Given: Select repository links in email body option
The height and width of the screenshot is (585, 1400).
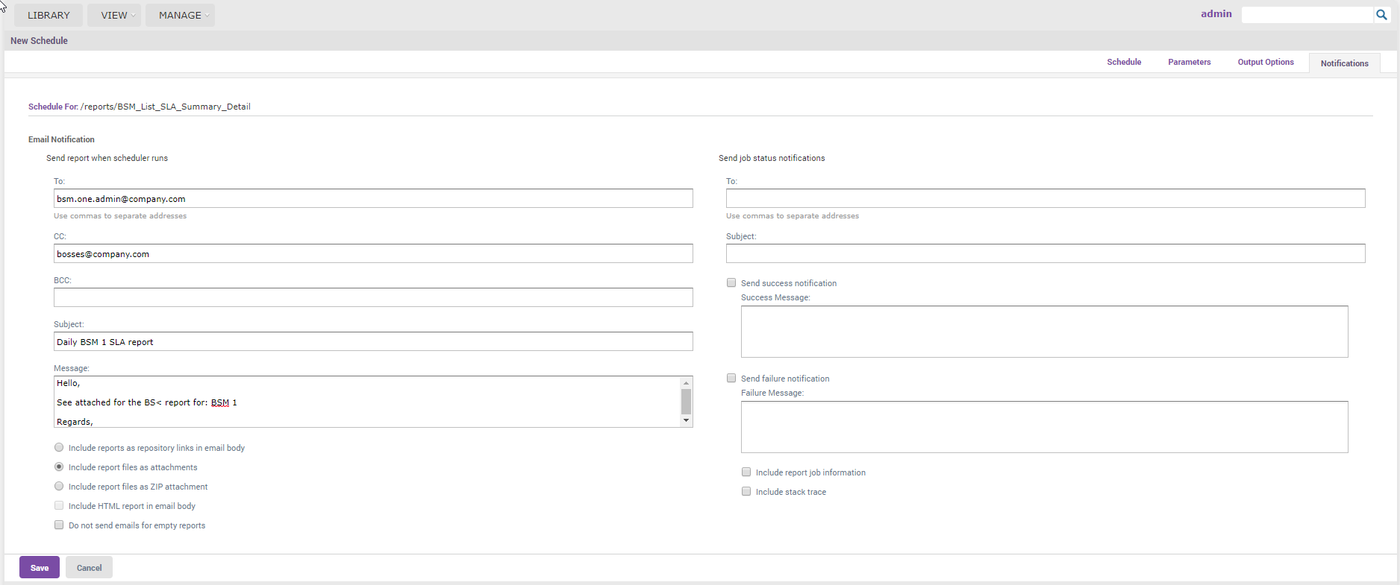Looking at the screenshot, I should point(59,447).
